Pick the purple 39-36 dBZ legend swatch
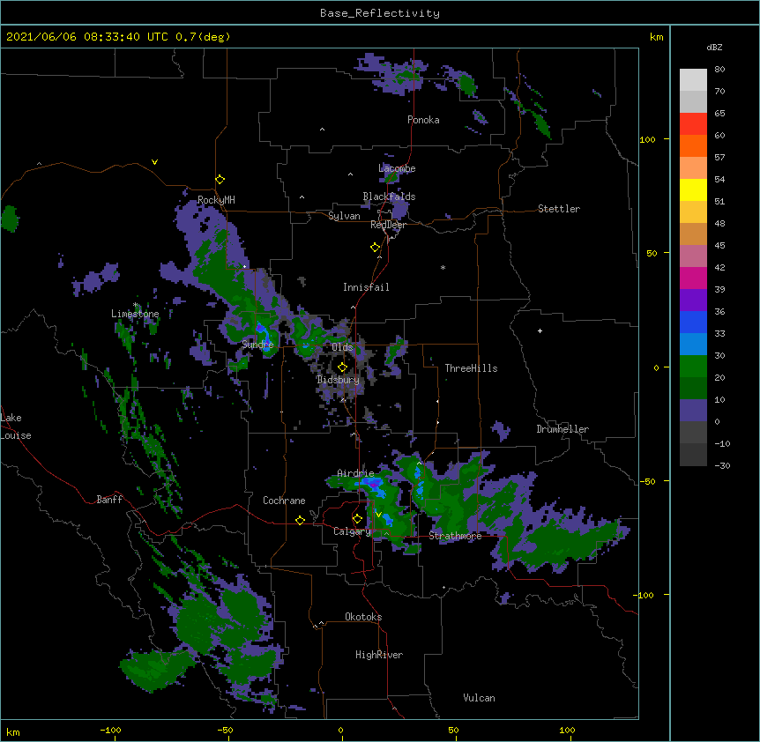The image size is (760, 742). tap(693, 301)
